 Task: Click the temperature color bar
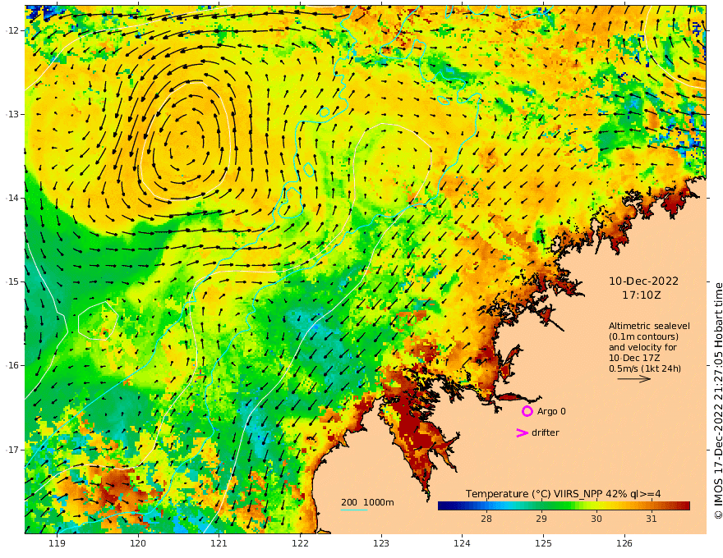[564, 506]
